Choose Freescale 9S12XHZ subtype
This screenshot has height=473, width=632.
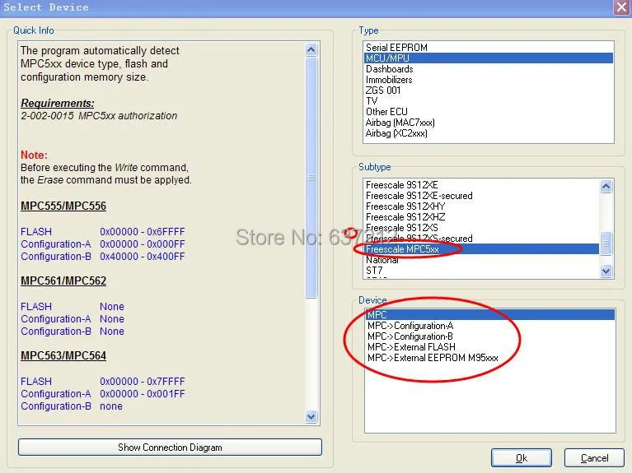point(482,217)
